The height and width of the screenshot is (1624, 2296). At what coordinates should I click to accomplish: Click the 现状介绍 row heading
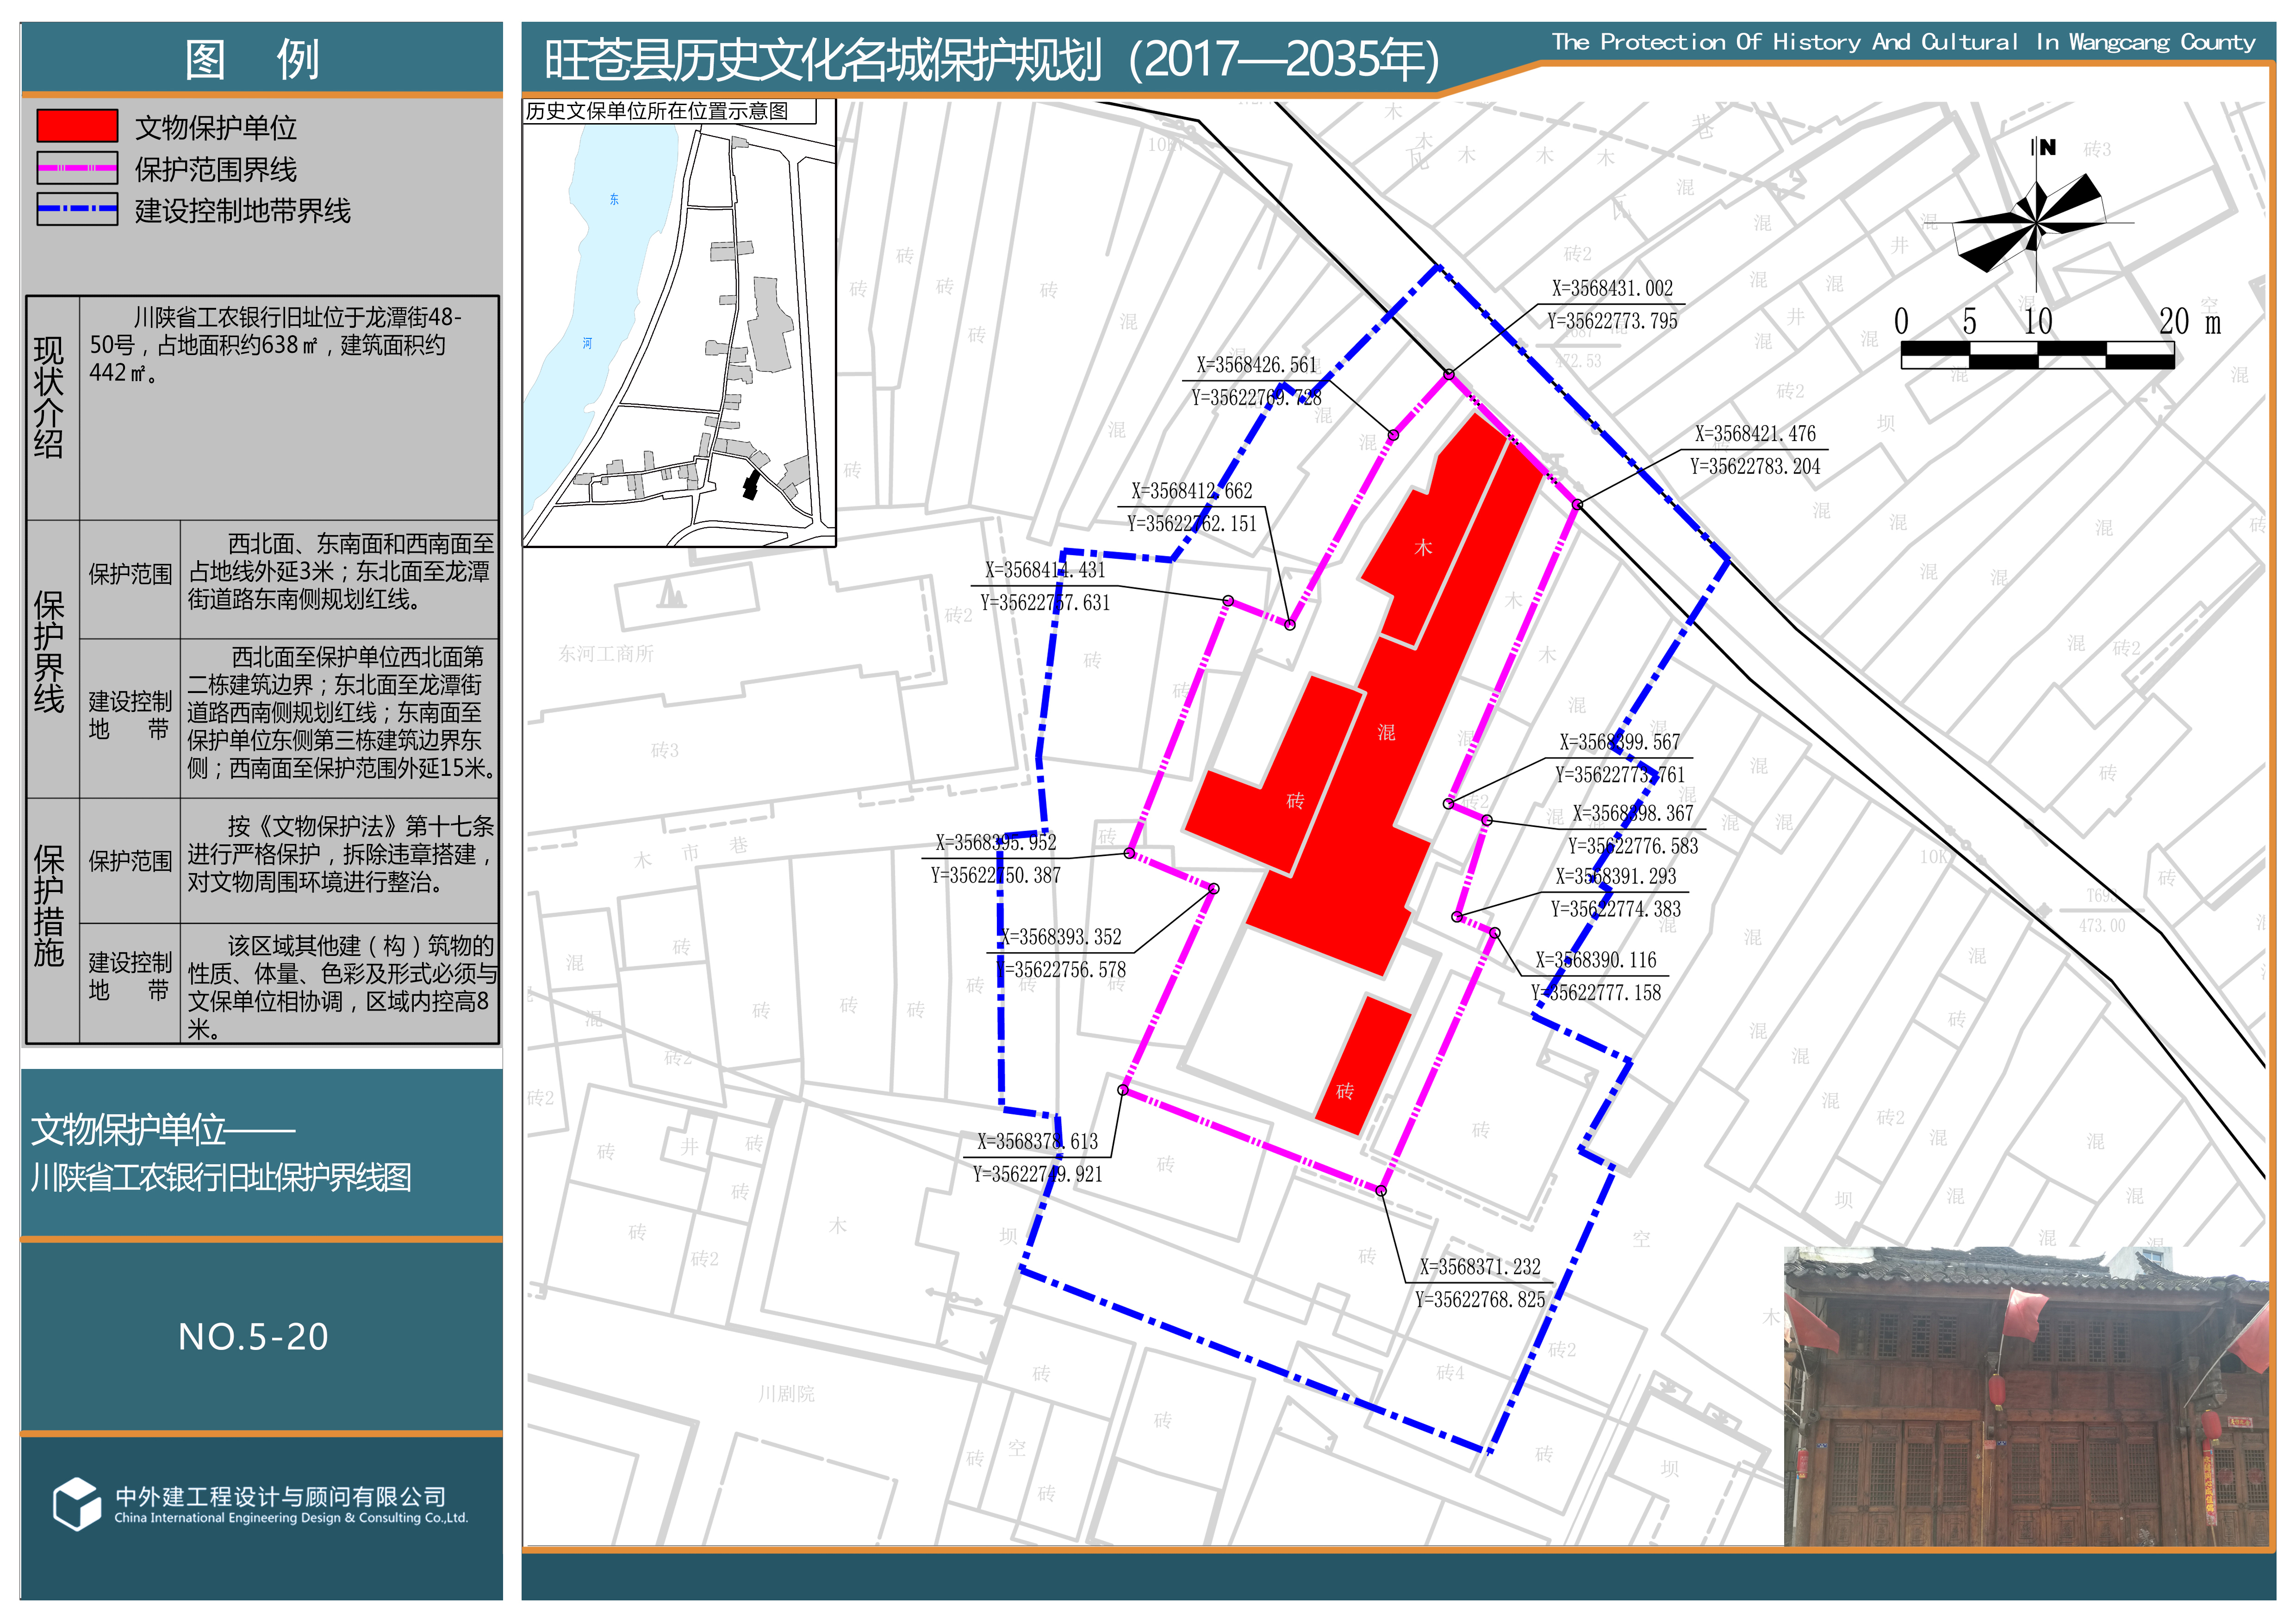pyautogui.click(x=49, y=397)
